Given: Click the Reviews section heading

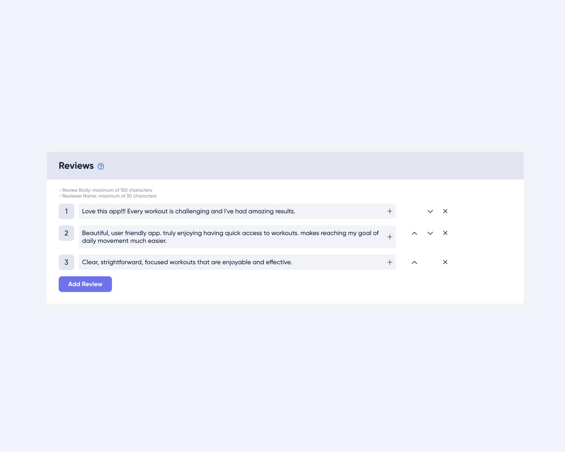Looking at the screenshot, I should click(x=76, y=166).
